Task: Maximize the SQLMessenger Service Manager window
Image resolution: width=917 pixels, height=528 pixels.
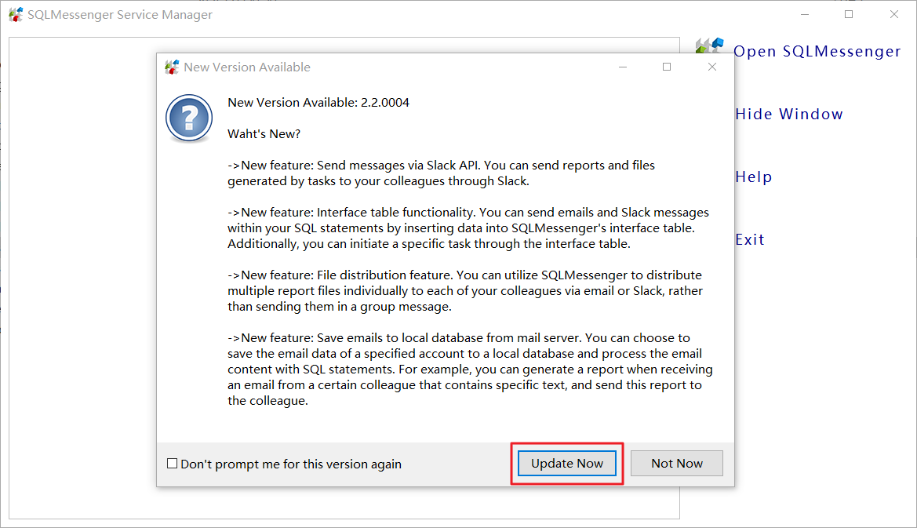Action: click(849, 15)
